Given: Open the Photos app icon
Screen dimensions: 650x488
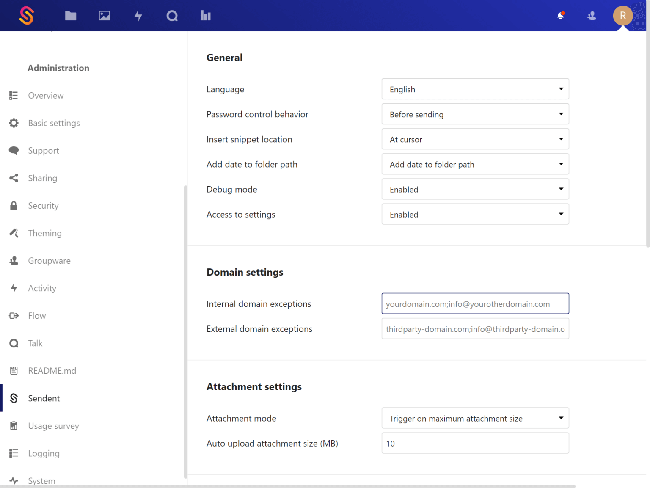Looking at the screenshot, I should [104, 16].
